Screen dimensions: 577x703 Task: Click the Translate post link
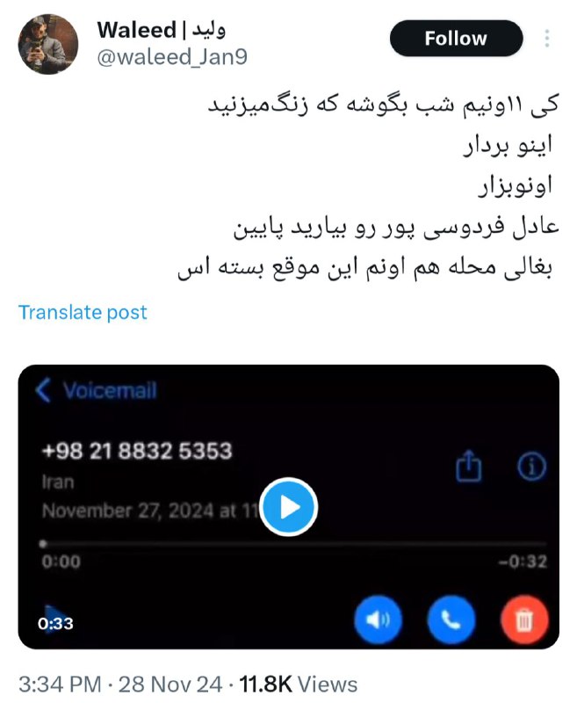coord(83,312)
